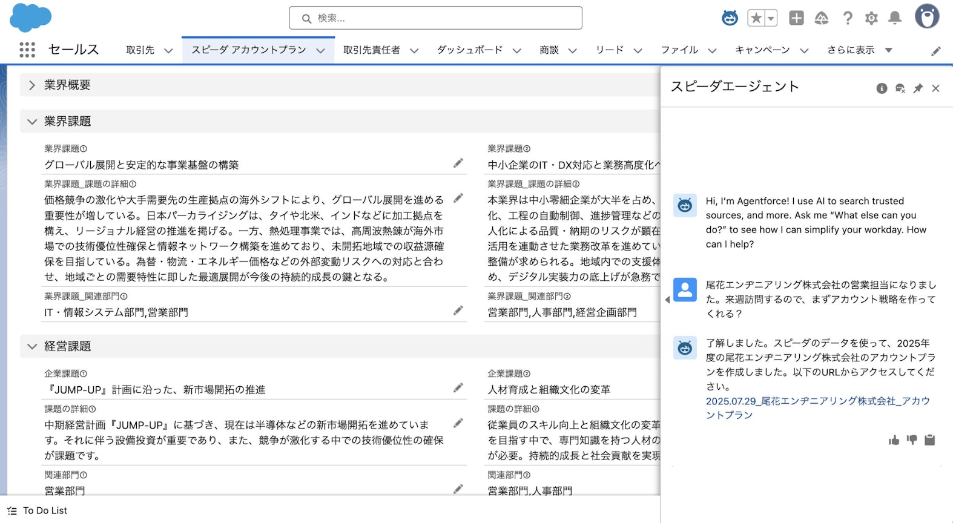This screenshot has width=953, height=523.
Task: Click the Trailhead guidance center icon
Action: coord(822,18)
